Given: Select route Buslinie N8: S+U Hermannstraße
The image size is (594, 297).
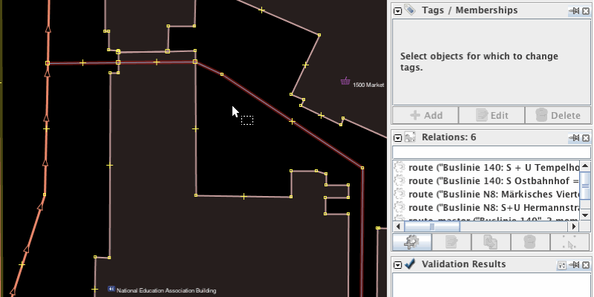Looking at the screenshot, I should click(x=486, y=208).
